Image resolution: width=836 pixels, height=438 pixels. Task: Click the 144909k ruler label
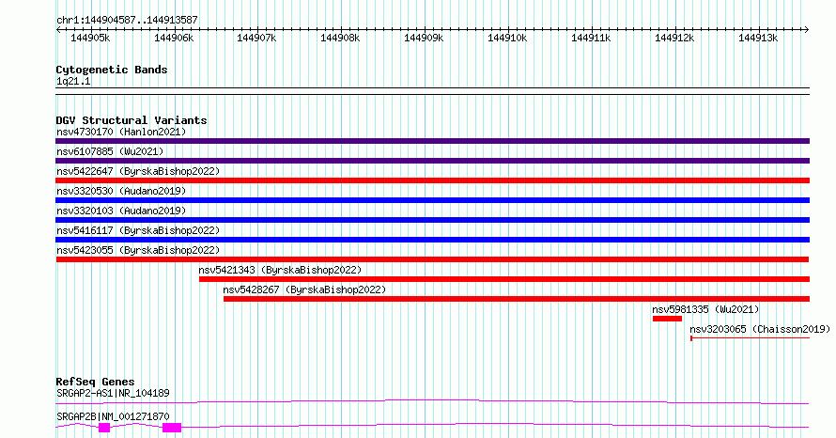(x=424, y=38)
